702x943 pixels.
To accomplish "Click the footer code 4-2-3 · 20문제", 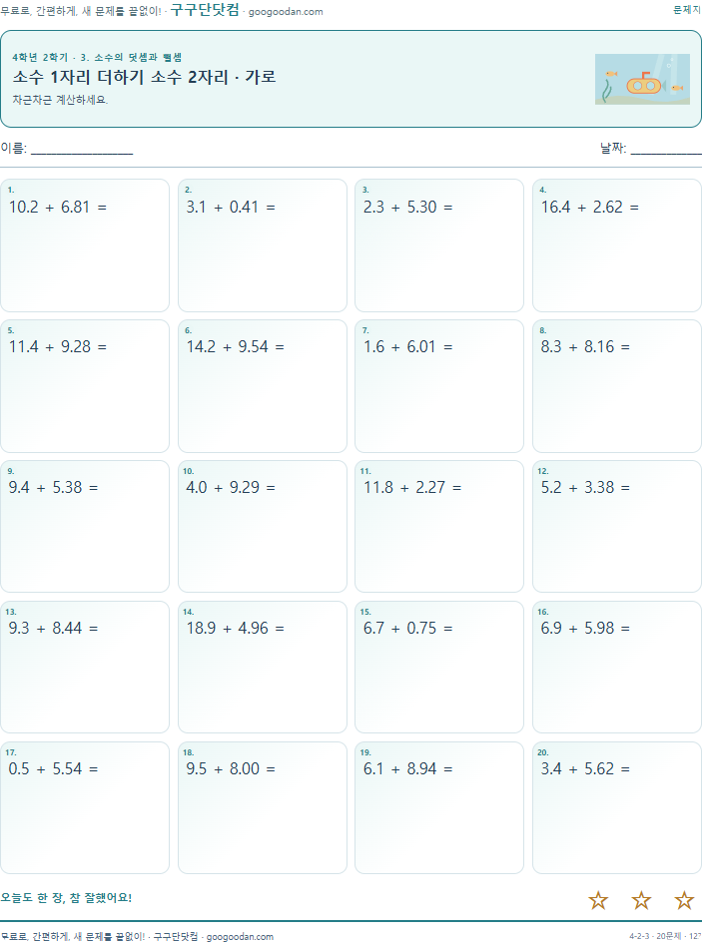I will pyautogui.click(x=654, y=936).
